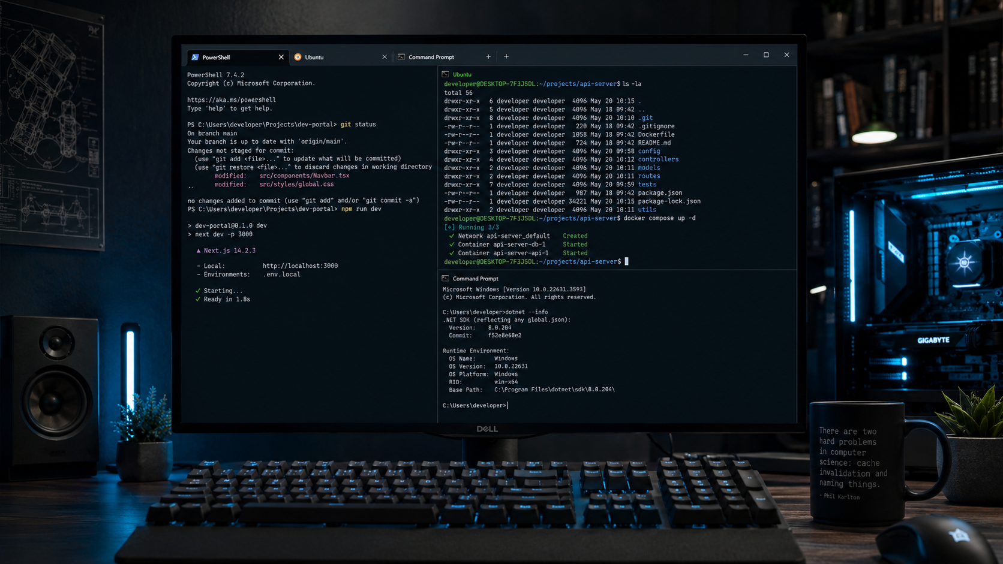Close the PowerShell tab

pos(281,57)
